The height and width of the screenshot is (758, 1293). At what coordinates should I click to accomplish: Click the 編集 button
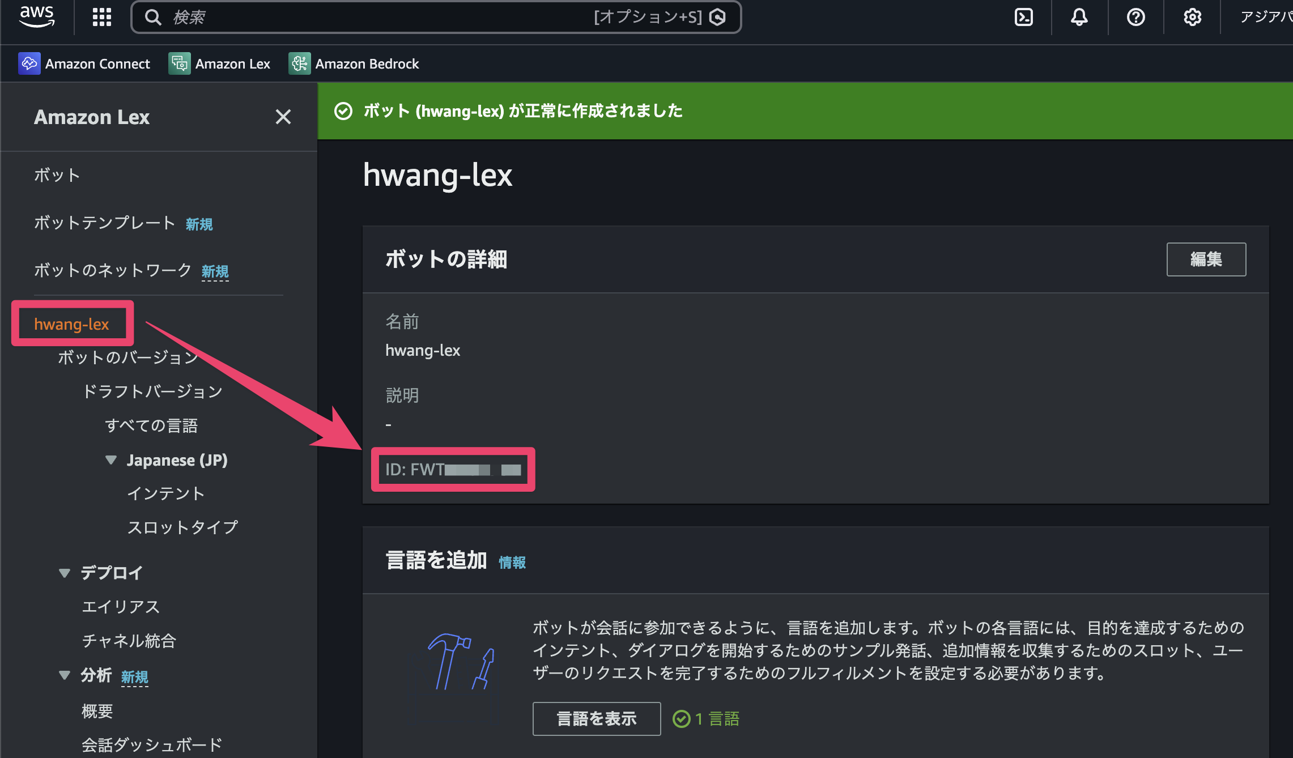[1206, 259]
